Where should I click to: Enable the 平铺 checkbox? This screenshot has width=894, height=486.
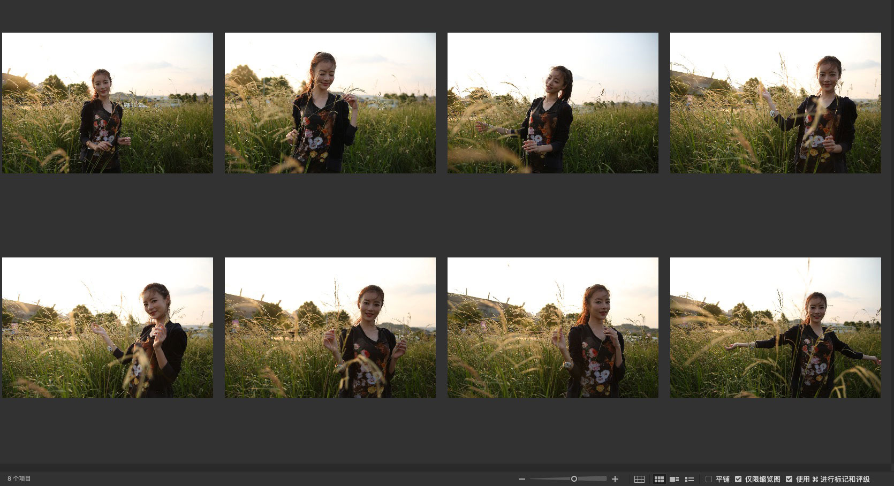pyautogui.click(x=709, y=479)
